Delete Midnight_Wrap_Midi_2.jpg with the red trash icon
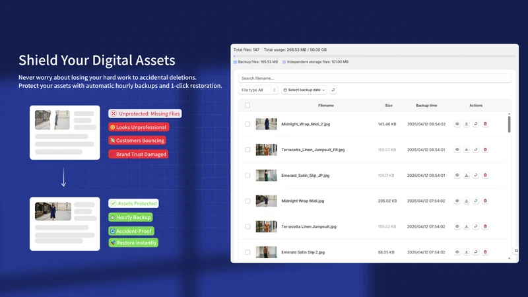 (485, 124)
